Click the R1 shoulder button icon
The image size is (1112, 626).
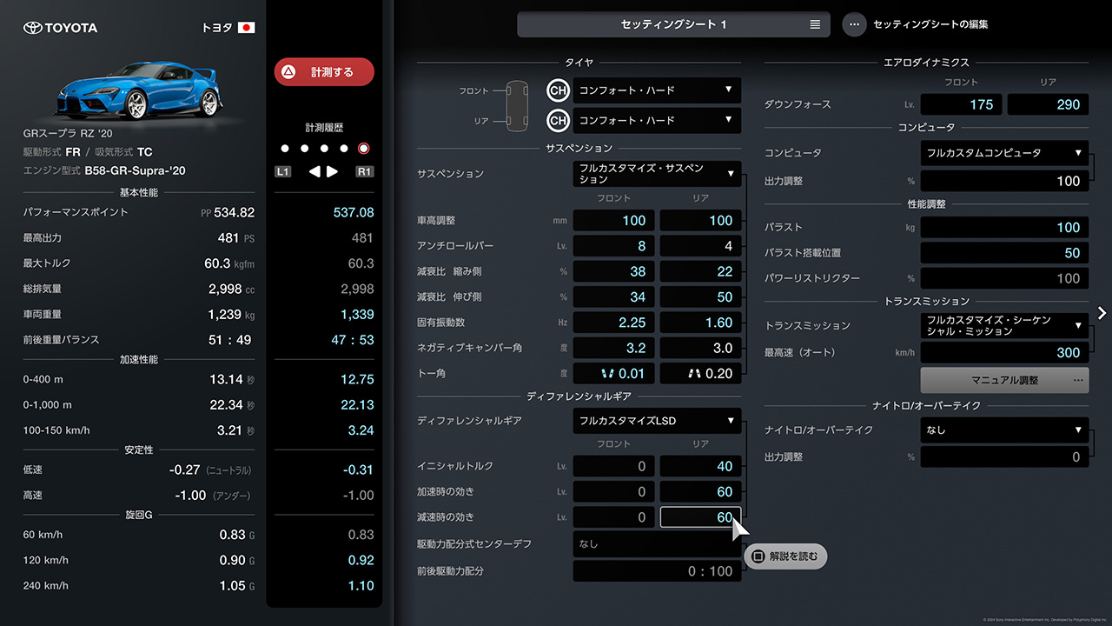pyautogui.click(x=364, y=171)
